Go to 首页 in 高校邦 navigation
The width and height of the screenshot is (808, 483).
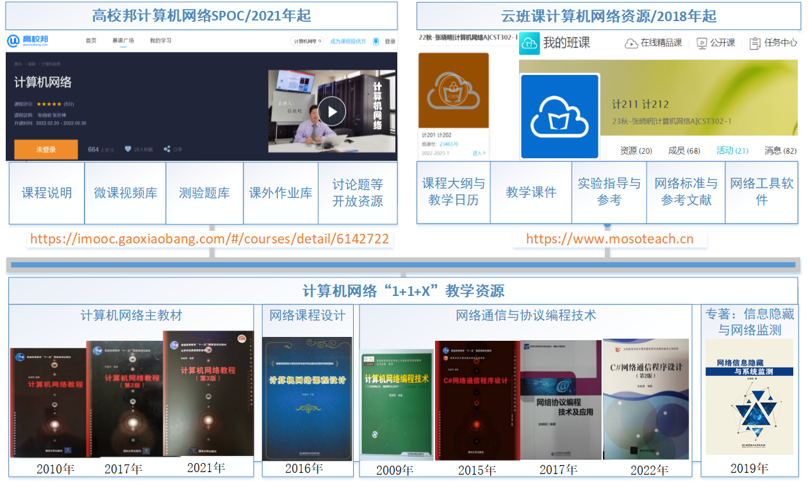[91, 41]
